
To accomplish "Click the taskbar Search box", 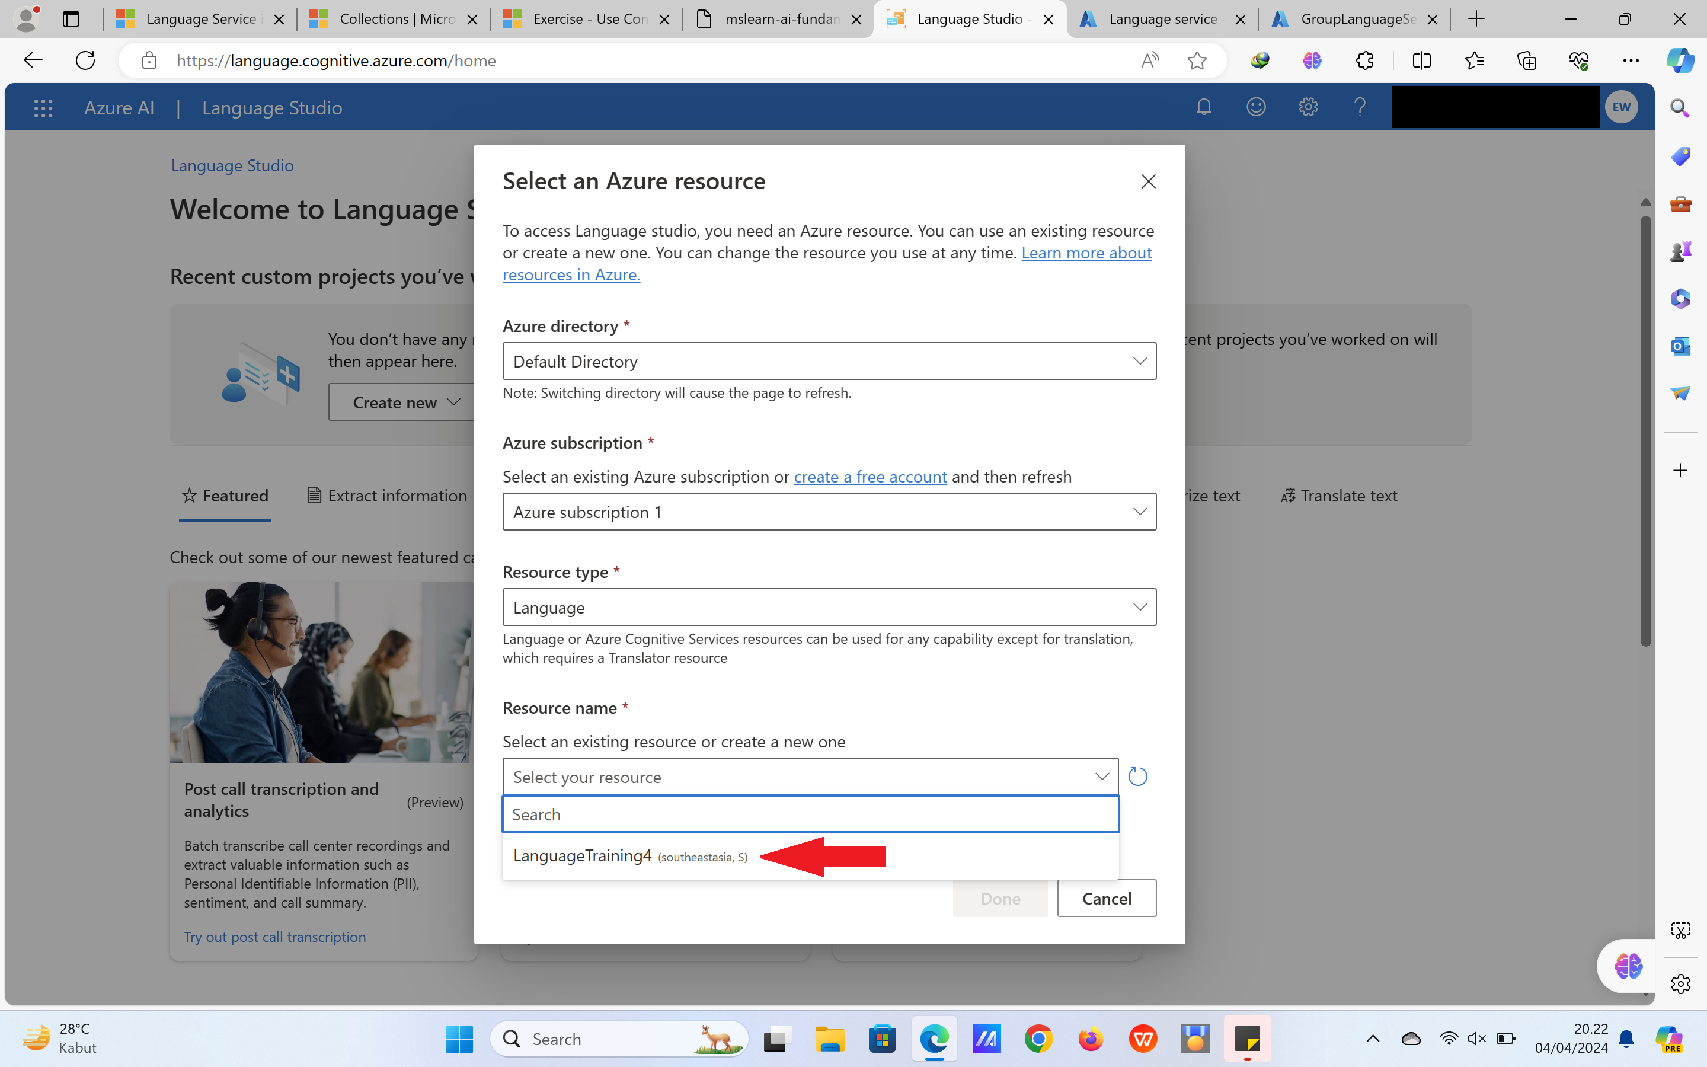I will (619, 1039).
